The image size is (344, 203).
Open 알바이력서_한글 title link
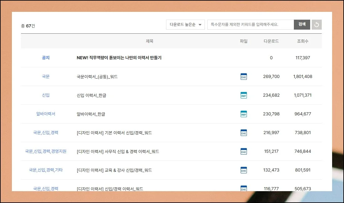[x=91, y=114]
